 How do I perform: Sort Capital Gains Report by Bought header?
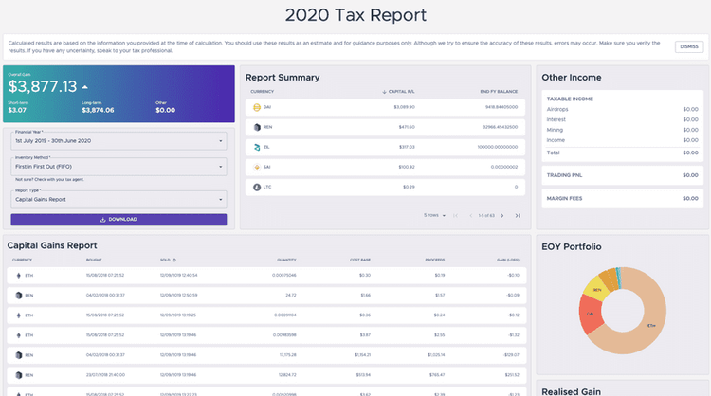(x=91, y=259)
